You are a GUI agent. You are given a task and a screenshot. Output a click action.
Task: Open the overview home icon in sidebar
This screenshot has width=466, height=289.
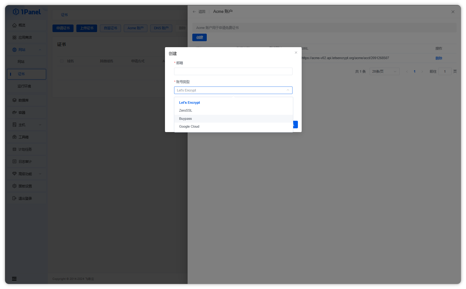14,25
